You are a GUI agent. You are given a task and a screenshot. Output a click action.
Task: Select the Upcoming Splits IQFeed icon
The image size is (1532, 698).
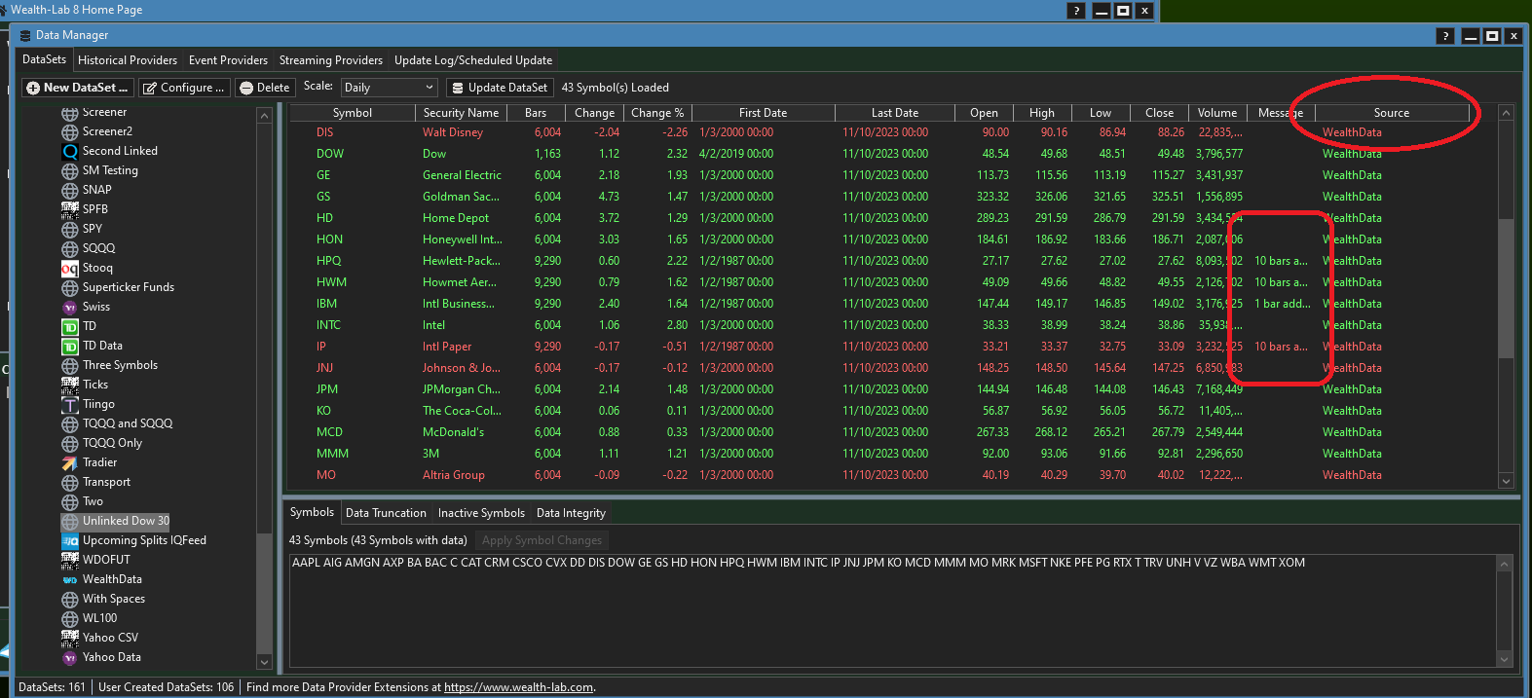[x=70, y=540]
